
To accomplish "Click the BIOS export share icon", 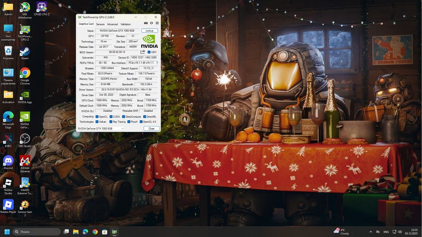I will pos(143,52).
